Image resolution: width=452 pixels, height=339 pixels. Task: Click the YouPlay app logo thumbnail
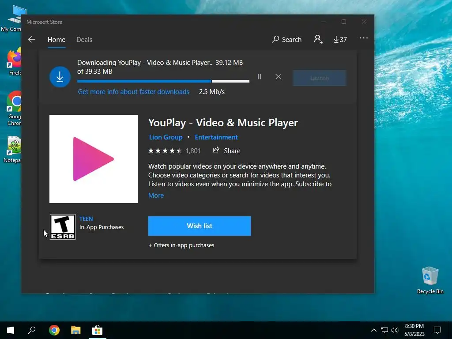click(94, 159)
